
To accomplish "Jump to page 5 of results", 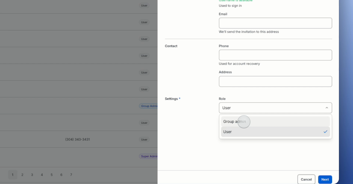I will (x=51, y=175).
